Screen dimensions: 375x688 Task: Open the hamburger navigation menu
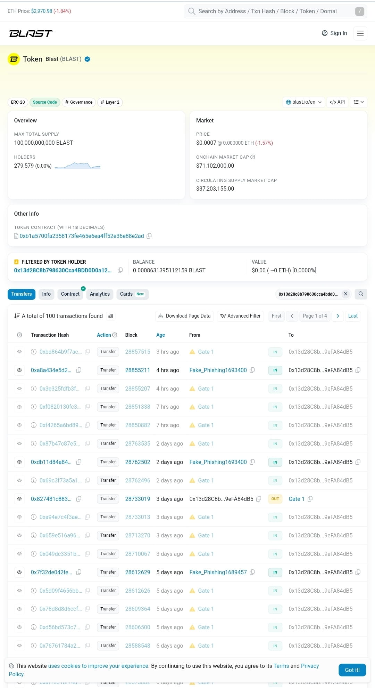(x=360, y=33)
